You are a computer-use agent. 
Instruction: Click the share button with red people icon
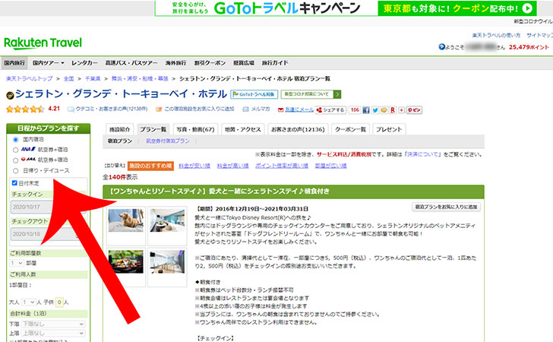coord(330,110)
